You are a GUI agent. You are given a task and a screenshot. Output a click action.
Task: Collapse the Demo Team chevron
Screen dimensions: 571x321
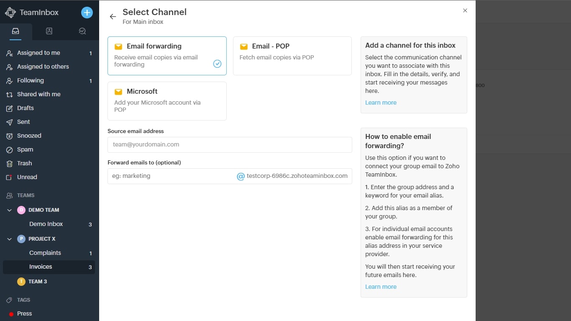tap(10, 210)
